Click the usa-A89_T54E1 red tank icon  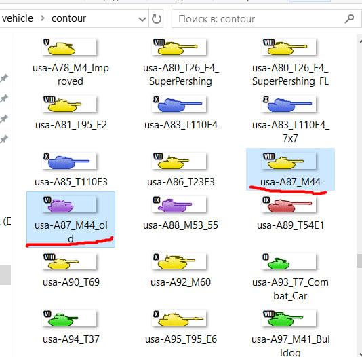coord(289,204)
